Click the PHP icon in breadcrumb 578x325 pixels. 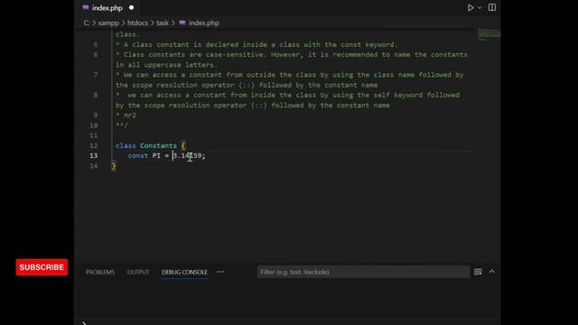click(x=182, y=23)
